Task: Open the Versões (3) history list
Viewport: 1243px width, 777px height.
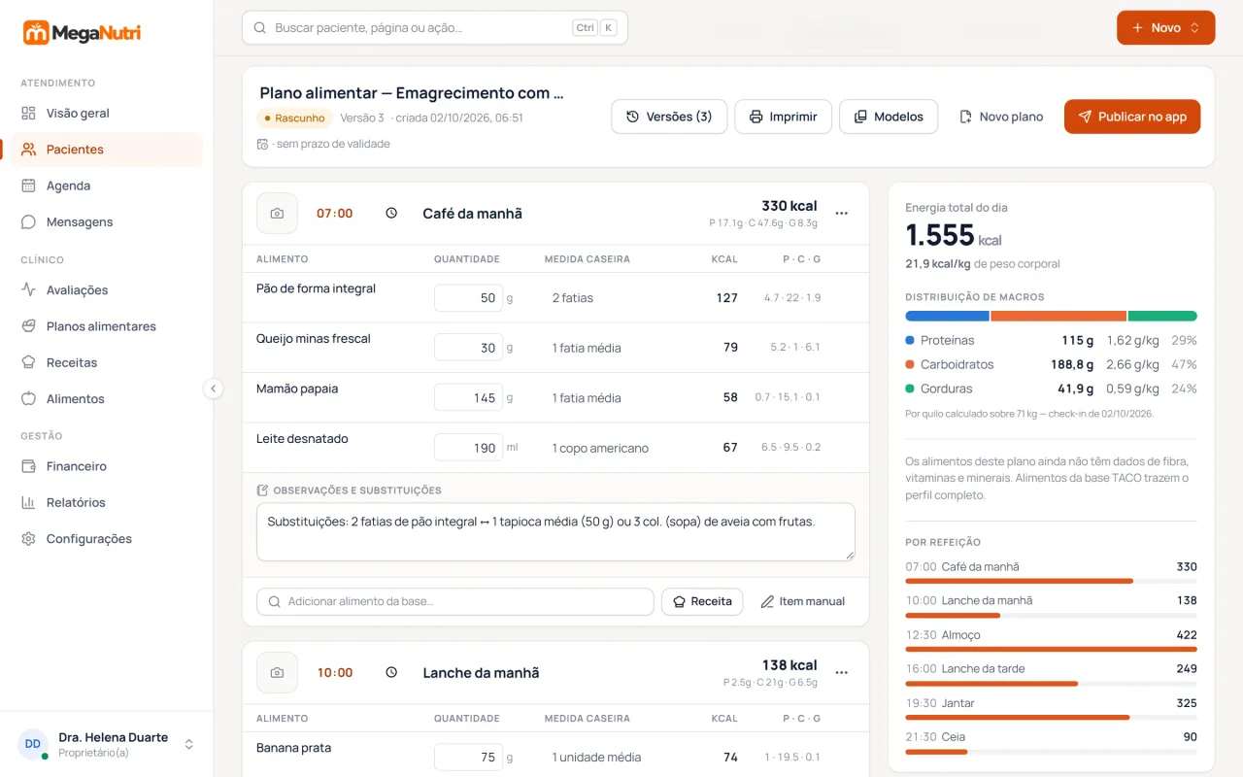Action: pyautogui.click(x=669, y=117)
